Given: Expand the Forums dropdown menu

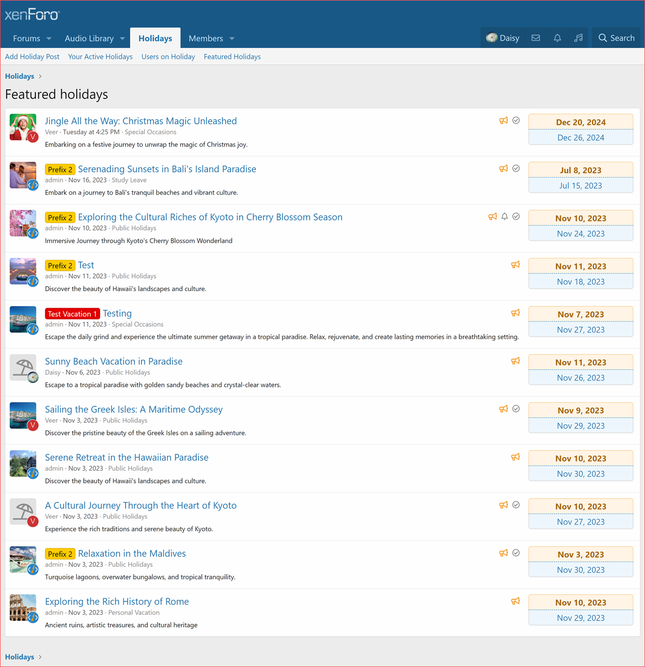Looking at the screenshot, I should [48, 38].
